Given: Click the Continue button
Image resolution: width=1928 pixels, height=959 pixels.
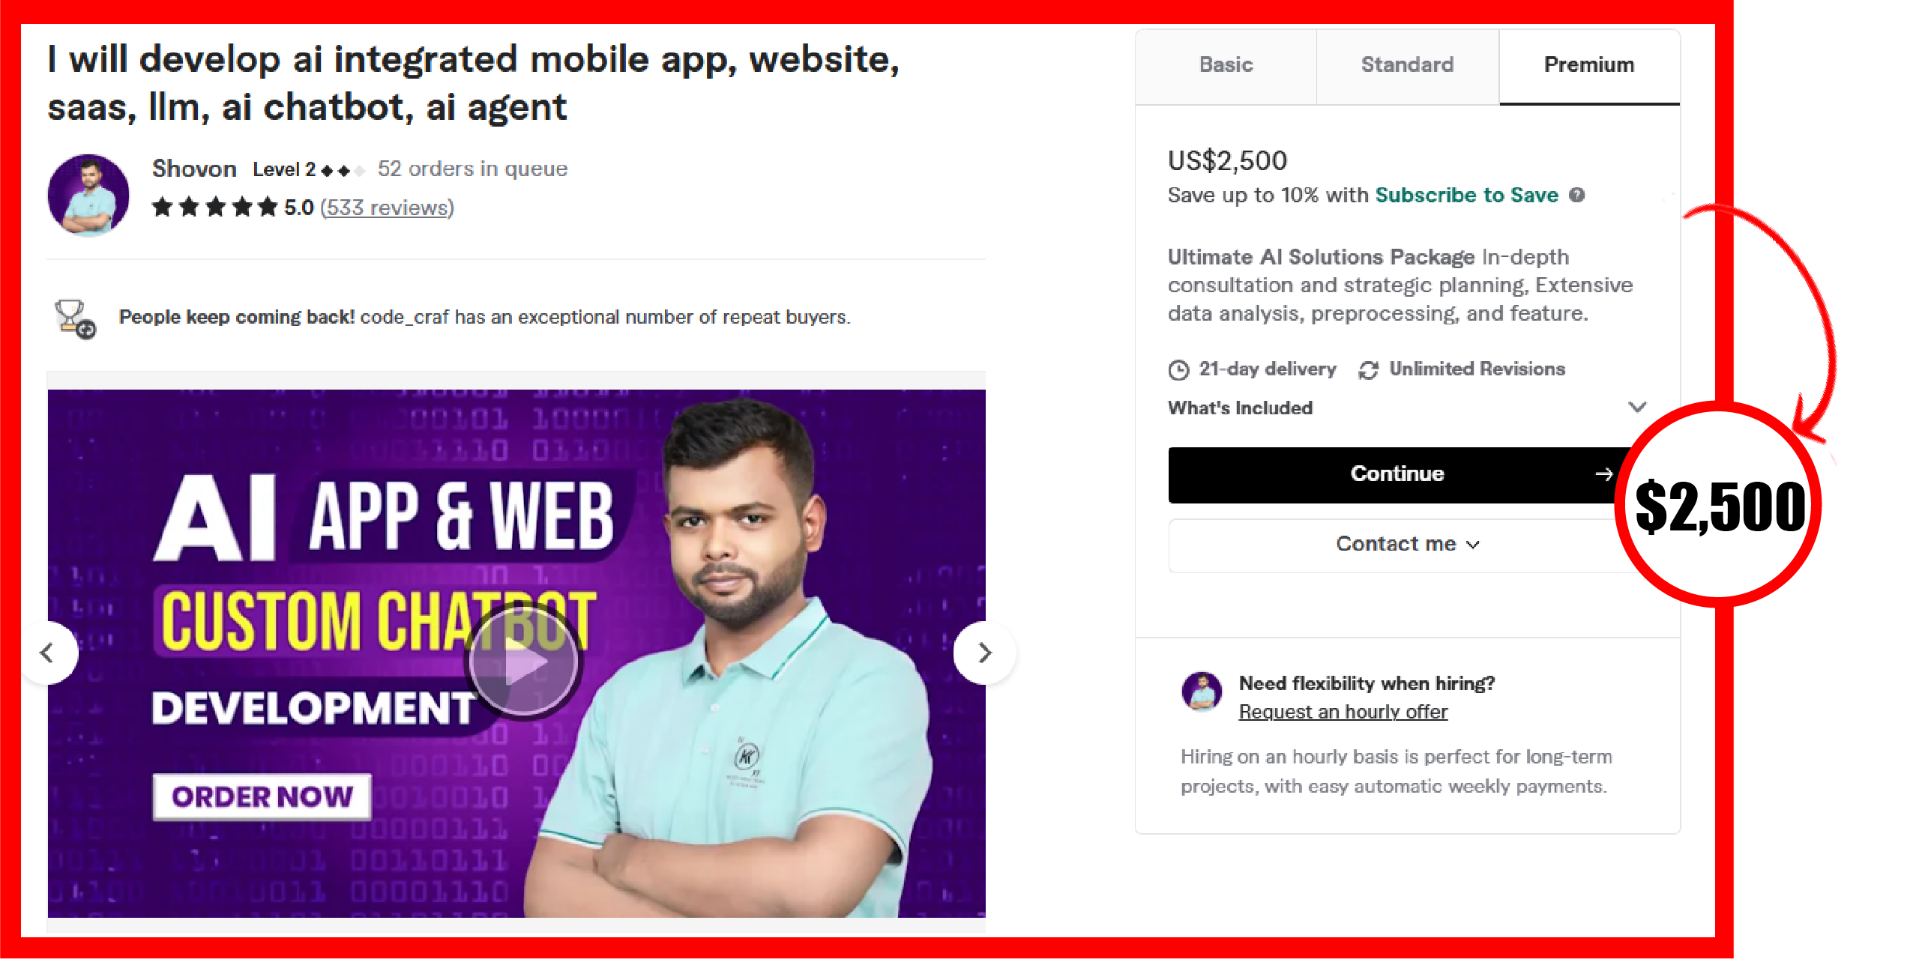Looking at the screenshot, I should (1398, 474).
